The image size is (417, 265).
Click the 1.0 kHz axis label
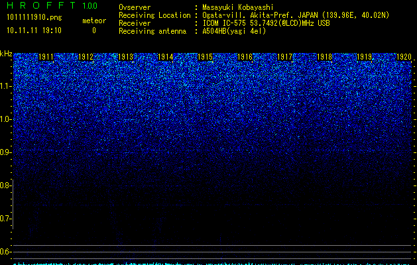pos(5,119)
